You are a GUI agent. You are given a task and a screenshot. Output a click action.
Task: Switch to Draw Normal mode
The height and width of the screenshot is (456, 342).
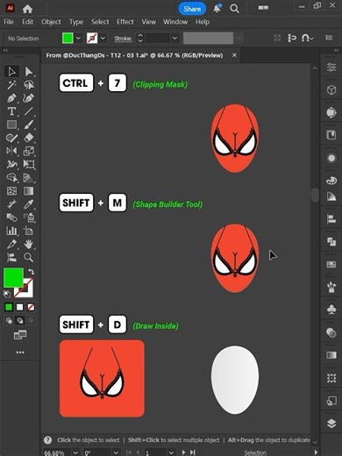[9, 321]
